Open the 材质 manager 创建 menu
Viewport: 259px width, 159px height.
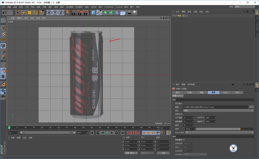[x=13, y=138]
